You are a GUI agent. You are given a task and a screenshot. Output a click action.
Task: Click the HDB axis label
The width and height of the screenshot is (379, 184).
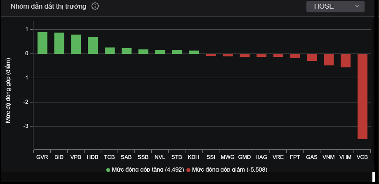pos(93,157)
